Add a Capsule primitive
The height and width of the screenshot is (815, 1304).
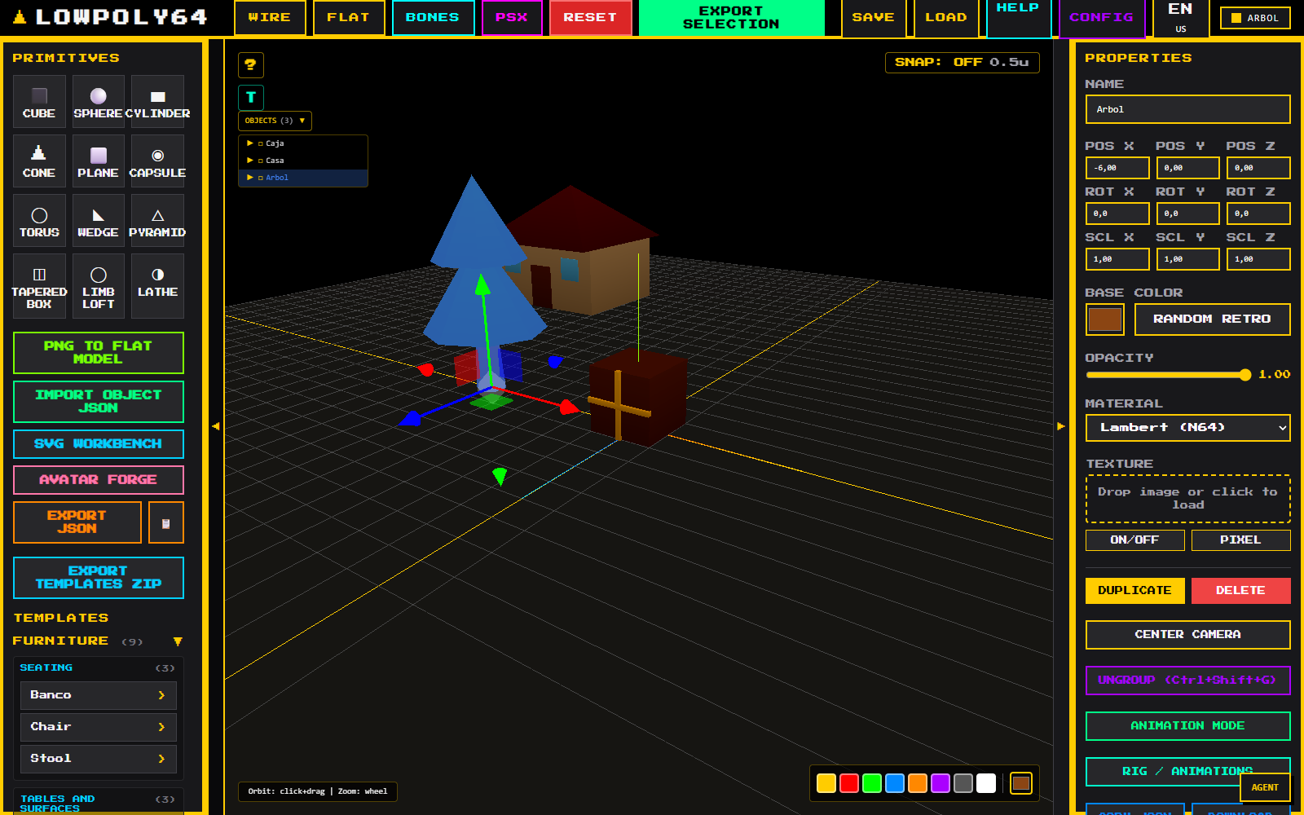pyautogui.click(x=157, y=161)
